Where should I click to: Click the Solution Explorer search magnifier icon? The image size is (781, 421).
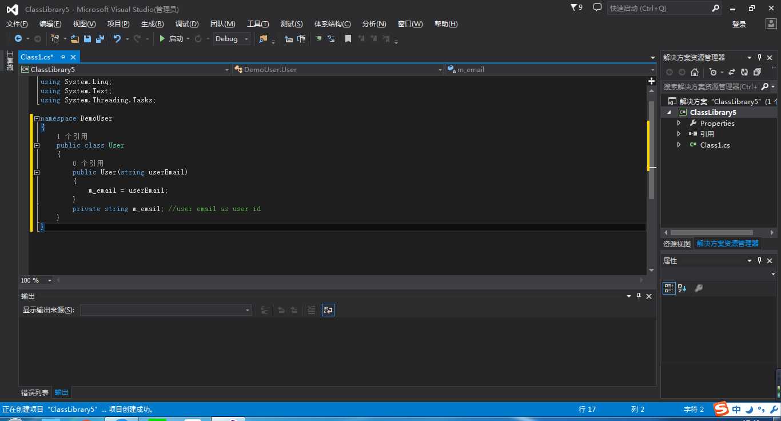pyautogui.click(x=765, y=86)
